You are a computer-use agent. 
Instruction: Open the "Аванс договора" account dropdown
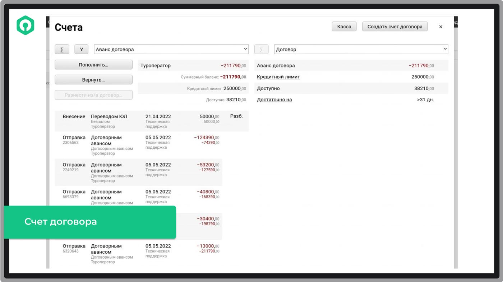pyautogui.click(x=171, y=49)
